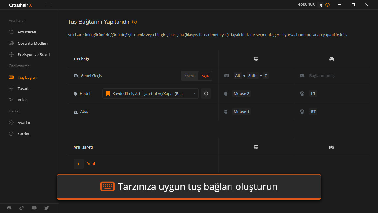Change the Alt + Shift + Z keyboard binding
This screenshot has height=213, width=378.
(x=251, y=76)
